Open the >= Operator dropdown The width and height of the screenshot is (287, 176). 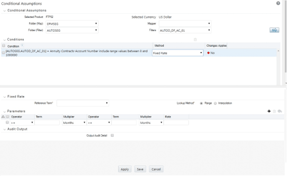[22, 123]
